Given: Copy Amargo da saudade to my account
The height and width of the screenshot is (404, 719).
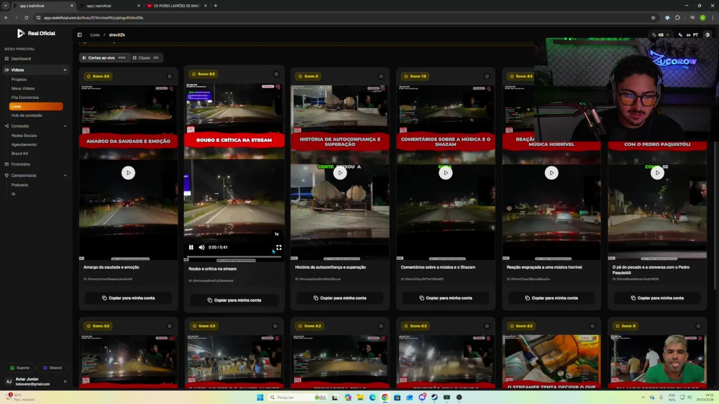Looking at the screenshot, I should (128, 298).
